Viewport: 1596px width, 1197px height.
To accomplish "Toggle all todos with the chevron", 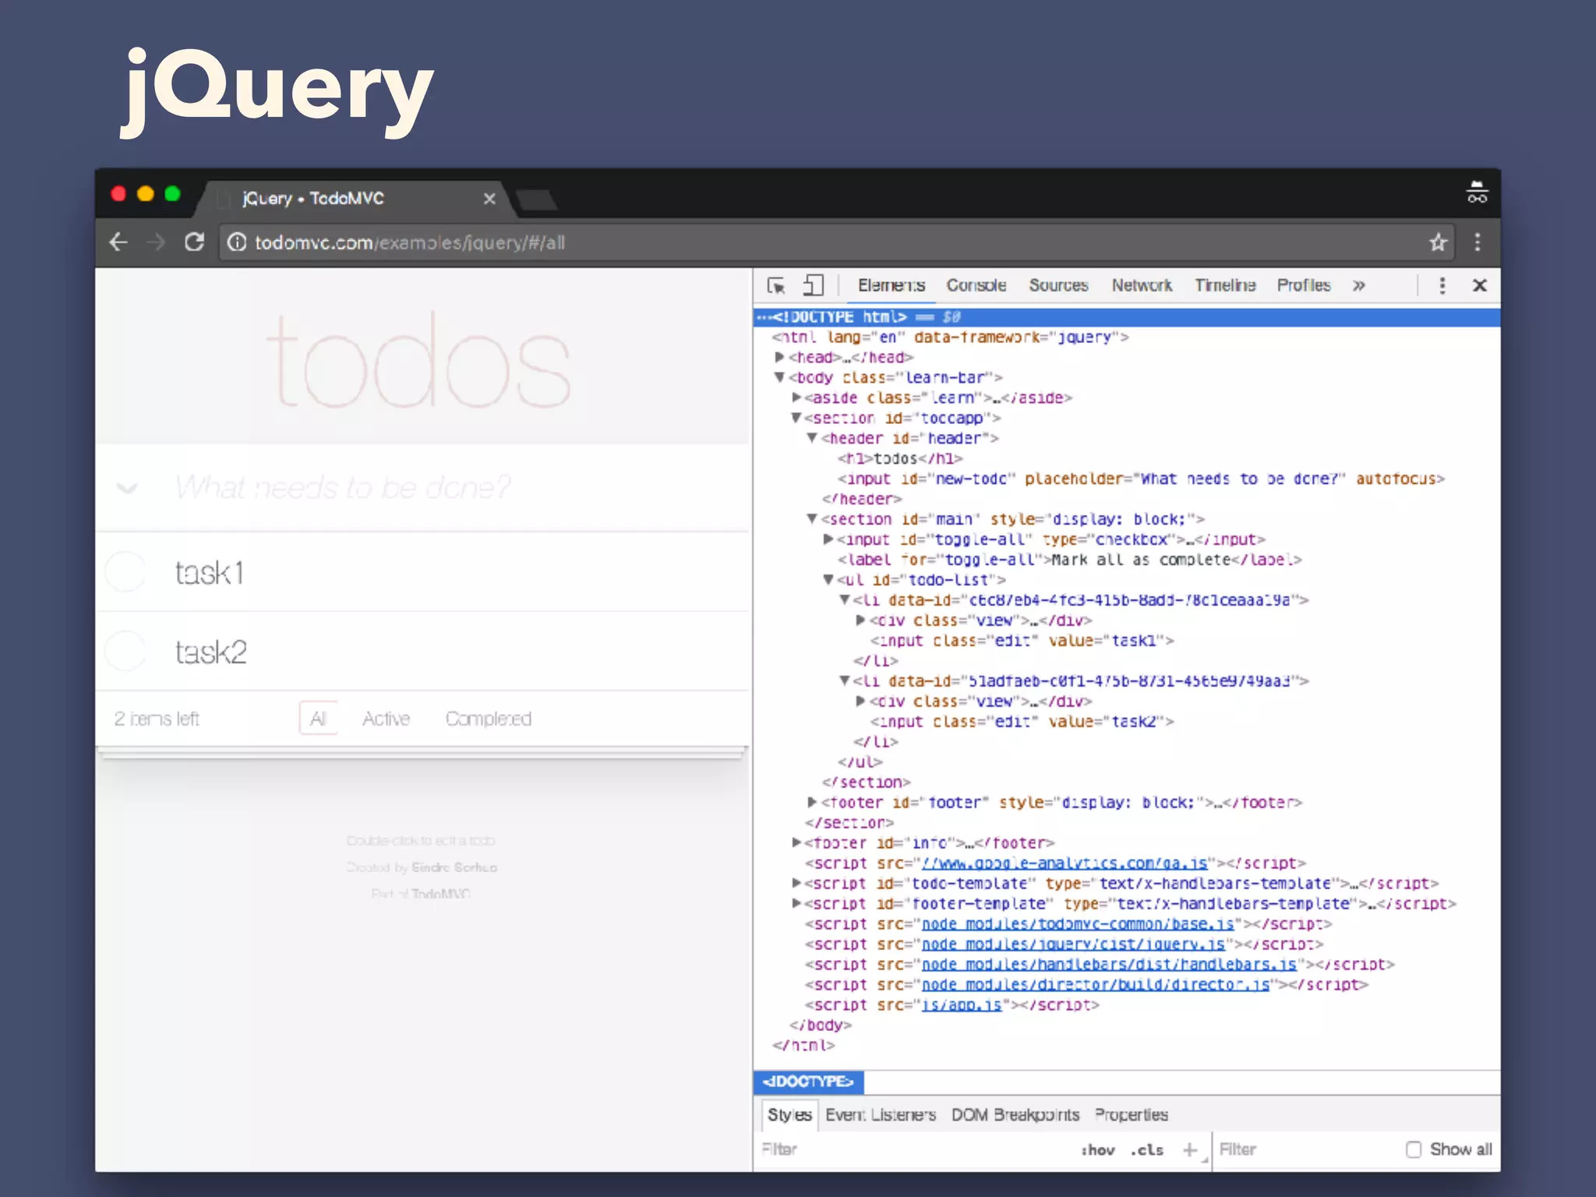I will pyautogui.click(x=126, y=489).
